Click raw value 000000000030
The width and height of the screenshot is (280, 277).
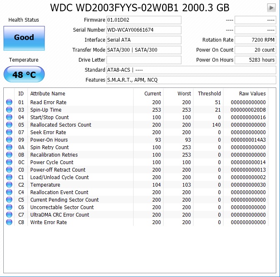pyautogui.click(x=248, y=185)
